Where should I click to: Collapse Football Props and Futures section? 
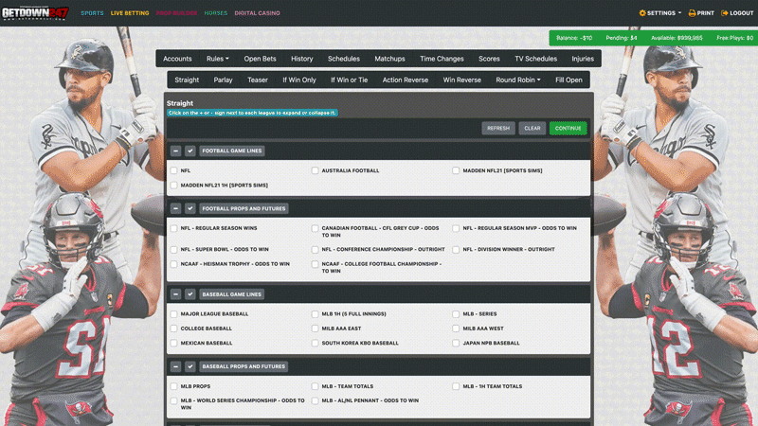175,208
